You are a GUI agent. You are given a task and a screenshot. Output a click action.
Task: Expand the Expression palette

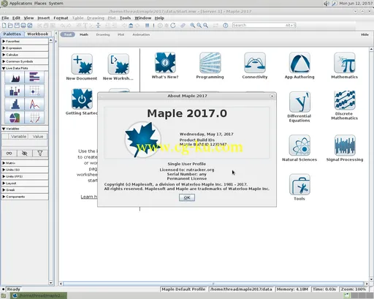(x=25, y=48)
